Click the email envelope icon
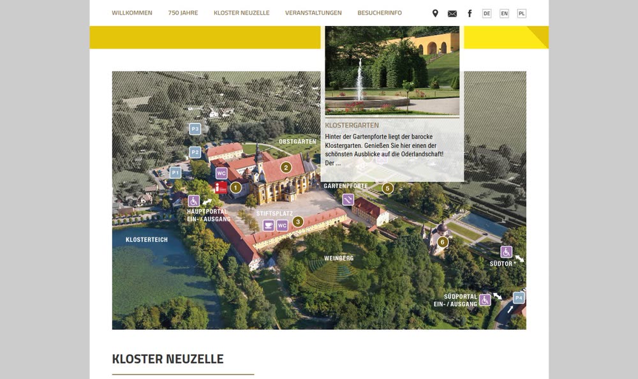Viewport: 638px width, 379px height. coord(452,14)
